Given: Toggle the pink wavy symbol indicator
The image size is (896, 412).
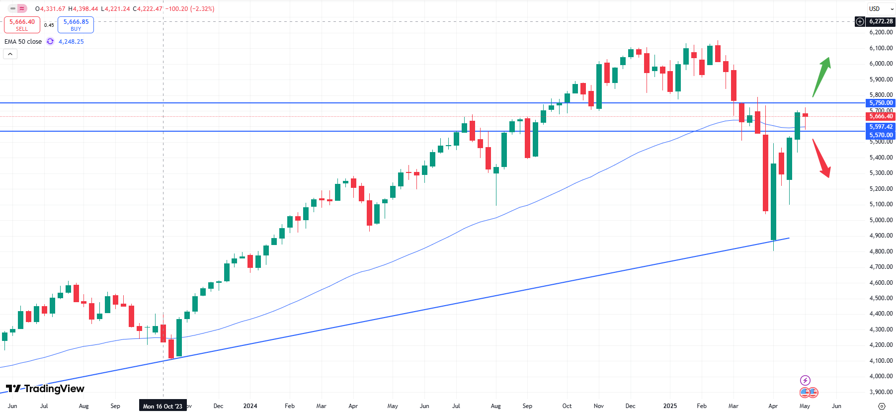Looking at the screenshot, I should (22, 8).
